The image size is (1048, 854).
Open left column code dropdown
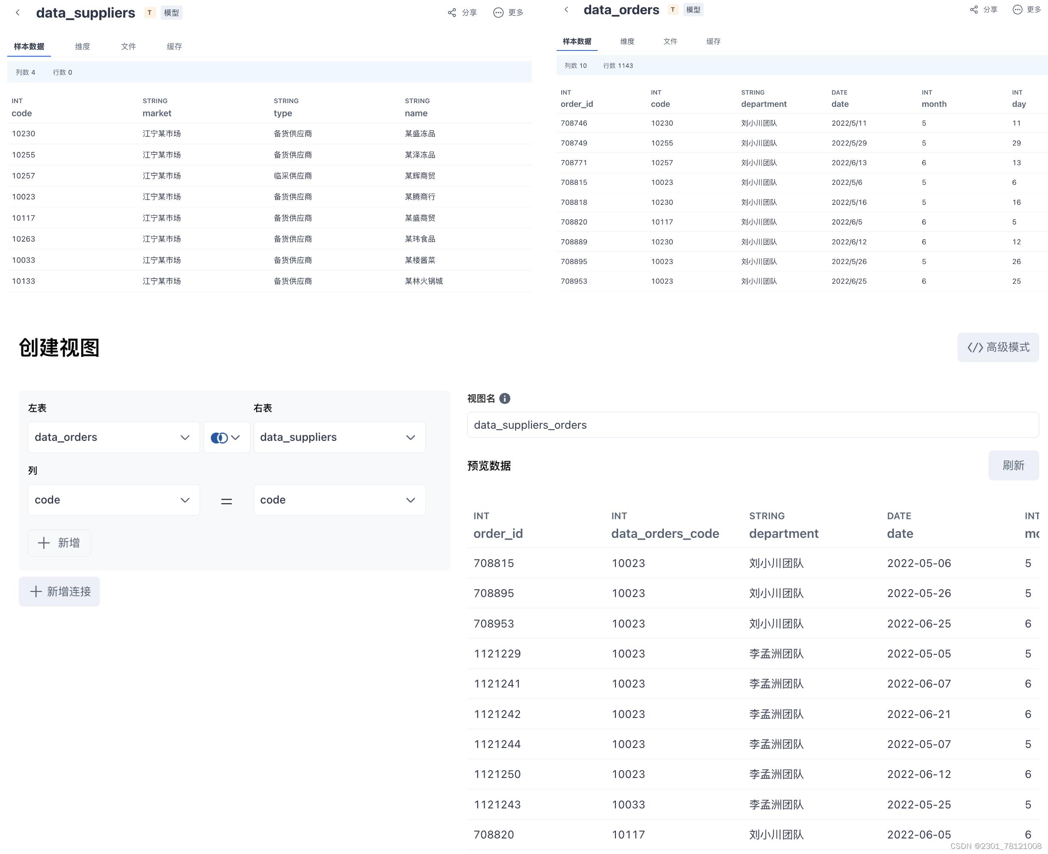(114, 500)
